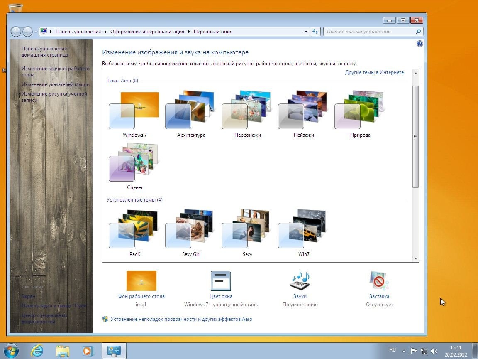
Task: Open address bar history dropdown
Action: [306, 32]
